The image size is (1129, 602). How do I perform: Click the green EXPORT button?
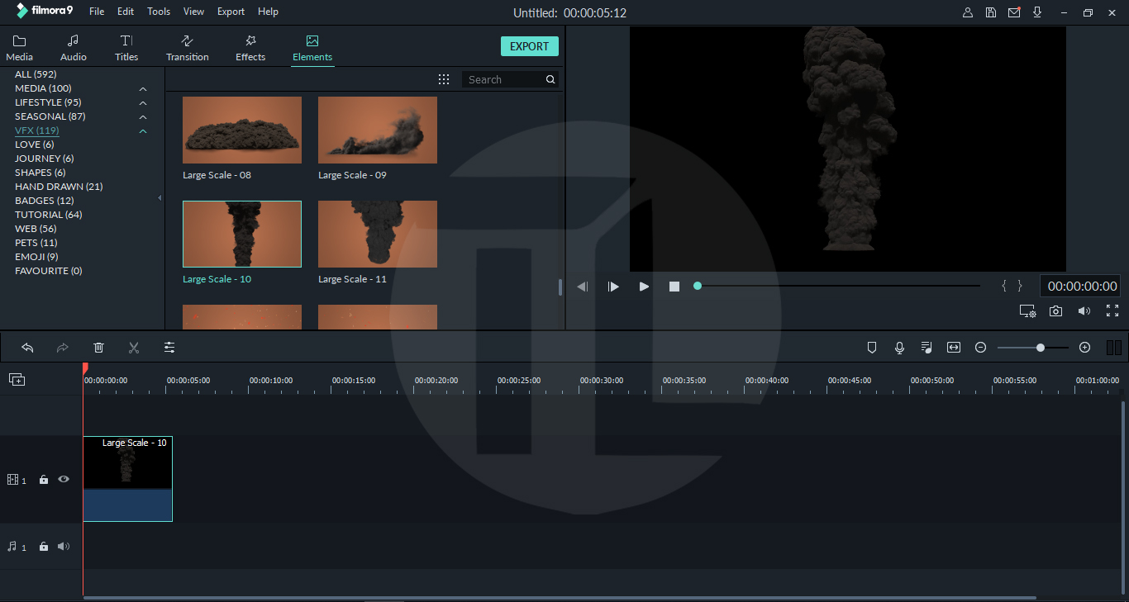click(530, 46)
